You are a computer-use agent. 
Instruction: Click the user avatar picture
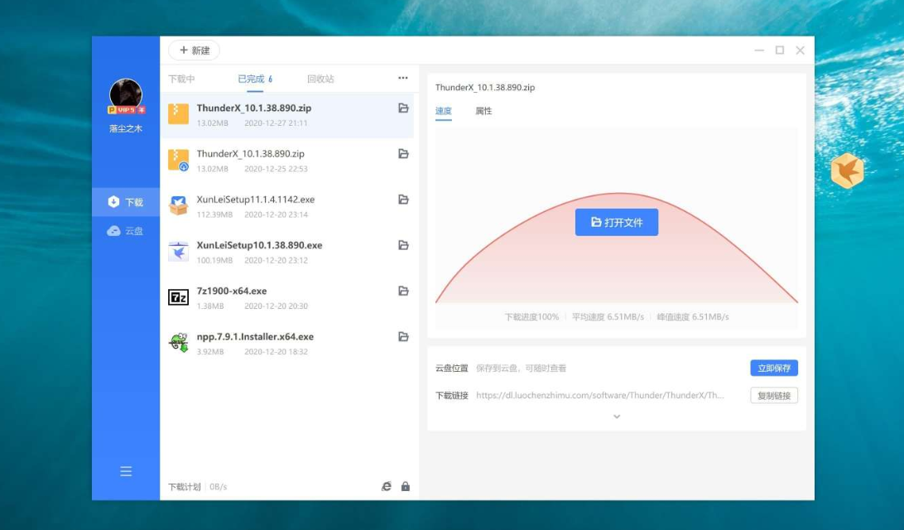coord(126,94)
